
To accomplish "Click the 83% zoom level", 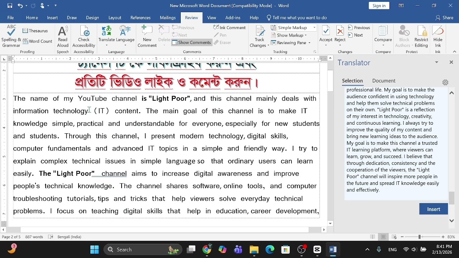I will [451, 237].
